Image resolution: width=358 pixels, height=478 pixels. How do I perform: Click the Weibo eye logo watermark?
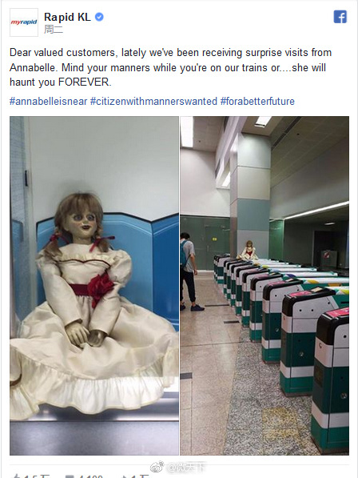coord(157,466)
